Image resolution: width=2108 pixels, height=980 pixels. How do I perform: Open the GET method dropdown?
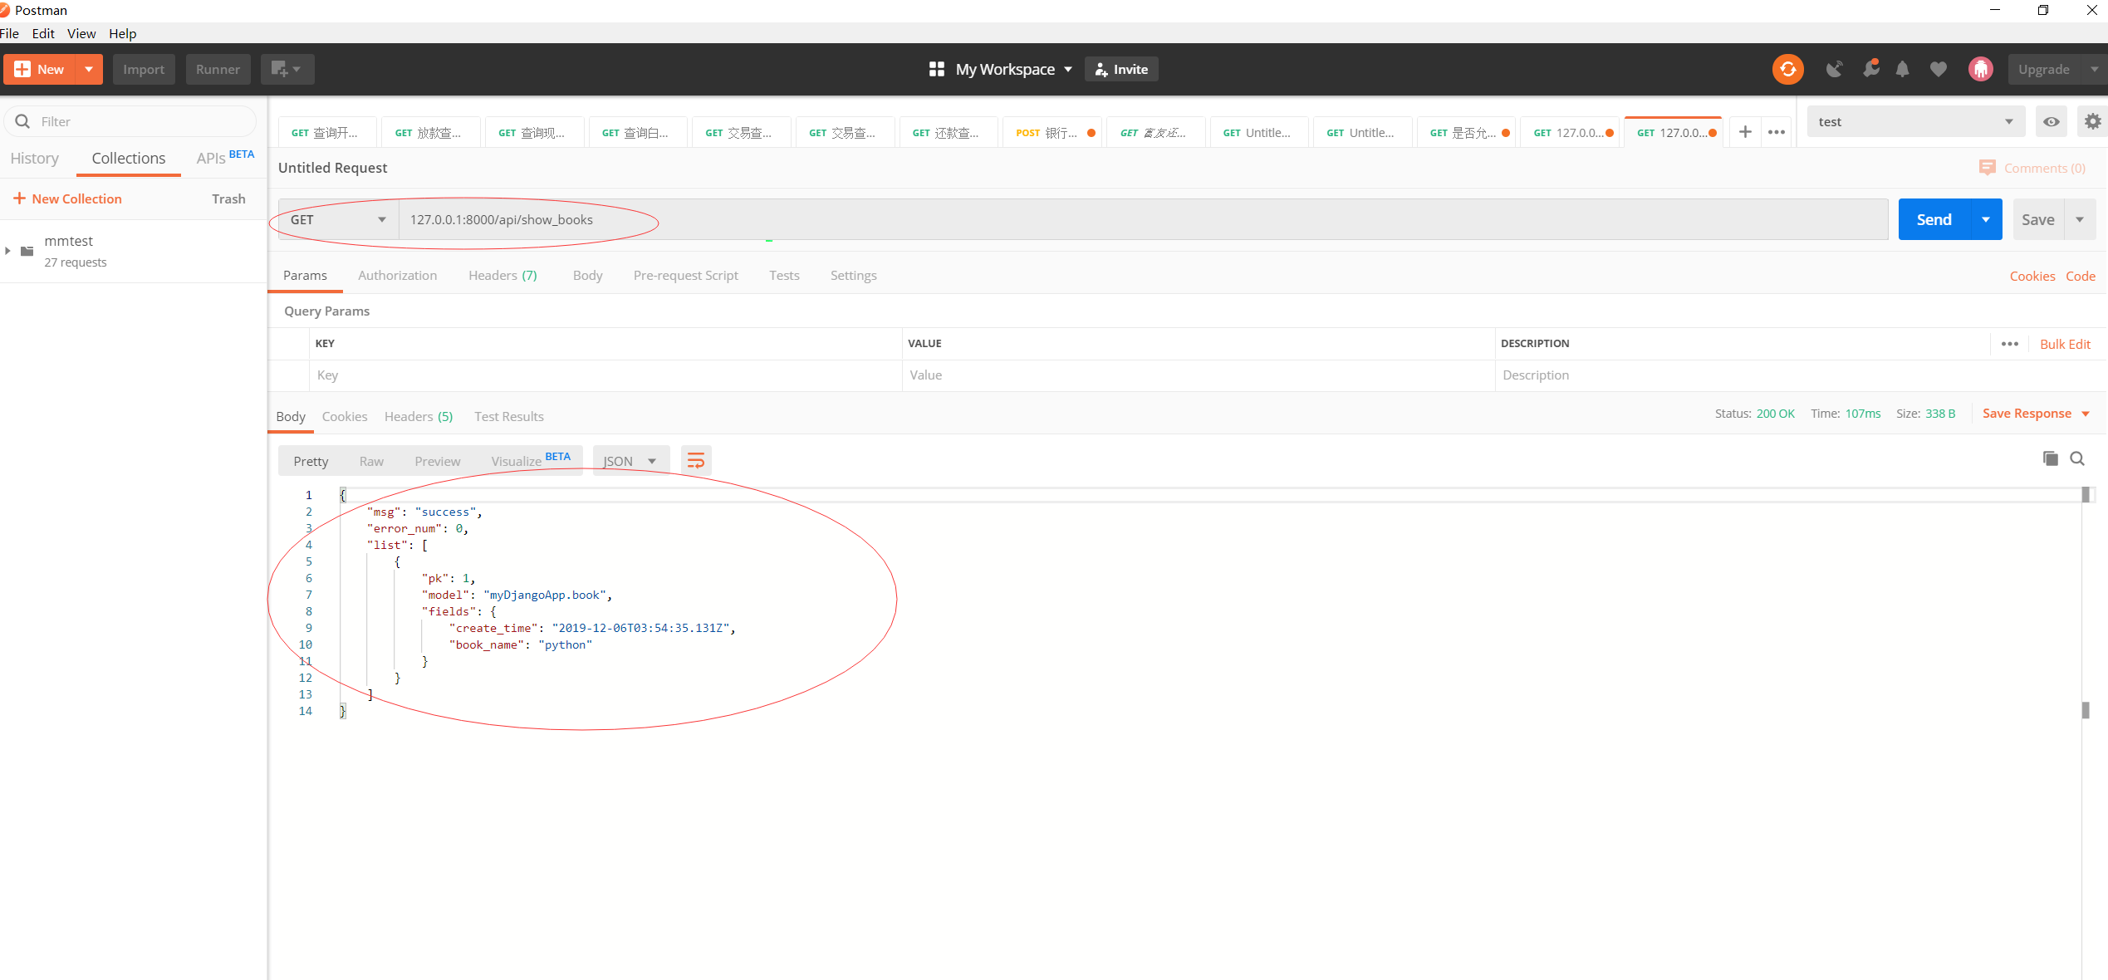(x=338, y=219)
